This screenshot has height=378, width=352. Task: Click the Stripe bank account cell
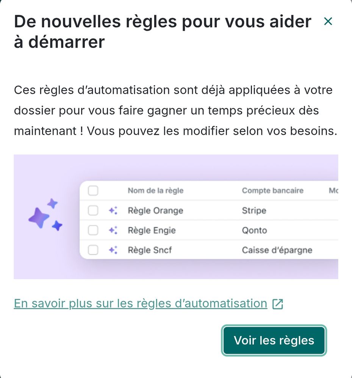tap(254, 210)
